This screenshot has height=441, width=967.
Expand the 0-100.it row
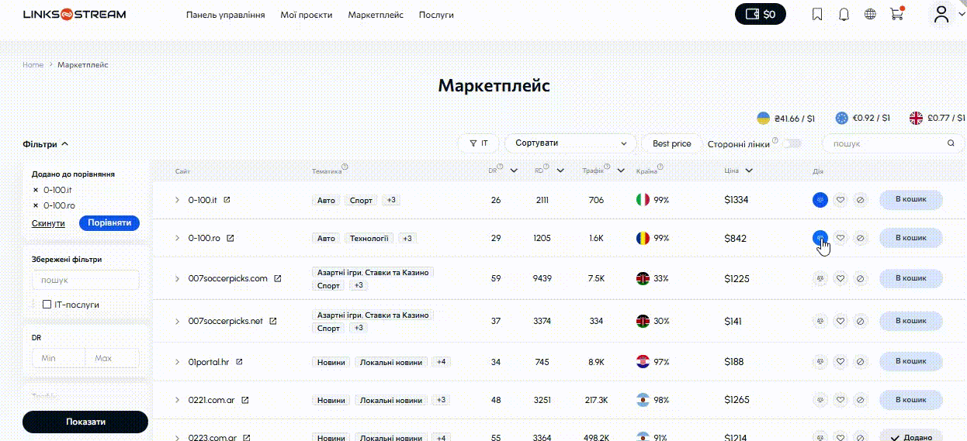[177, 200]
